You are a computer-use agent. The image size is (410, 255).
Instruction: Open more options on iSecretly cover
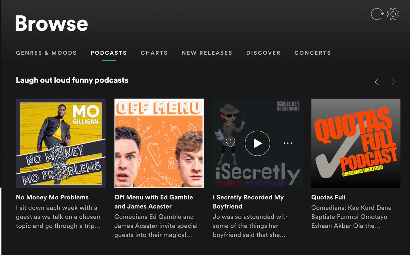[x=288, y=143]
